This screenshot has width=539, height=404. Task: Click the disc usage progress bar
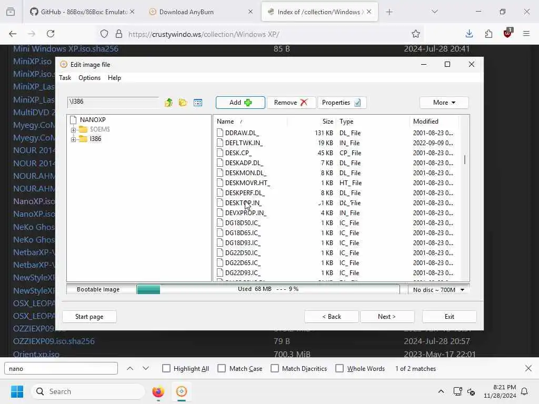click(268, 289)
